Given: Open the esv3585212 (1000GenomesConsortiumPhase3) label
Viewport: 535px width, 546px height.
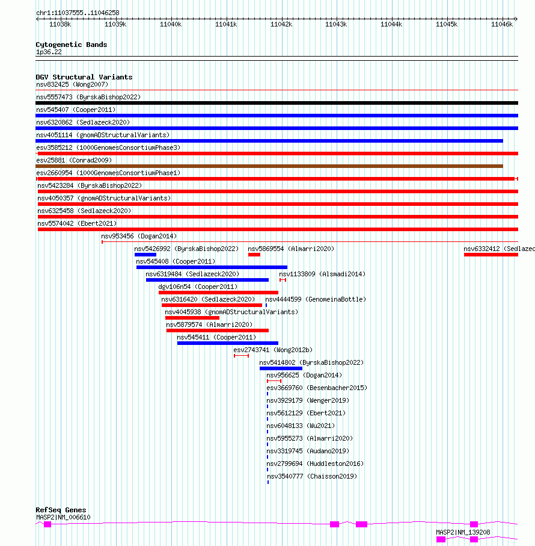Looking at the screenshot, I should click(108, 147).
